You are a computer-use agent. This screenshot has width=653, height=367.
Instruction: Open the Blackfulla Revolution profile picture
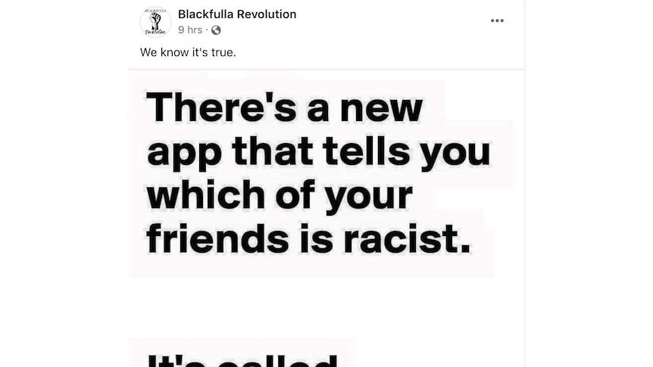(x=155, y=23)
